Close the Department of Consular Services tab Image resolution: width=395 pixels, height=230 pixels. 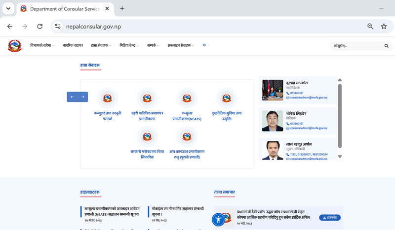coord(107,8)
